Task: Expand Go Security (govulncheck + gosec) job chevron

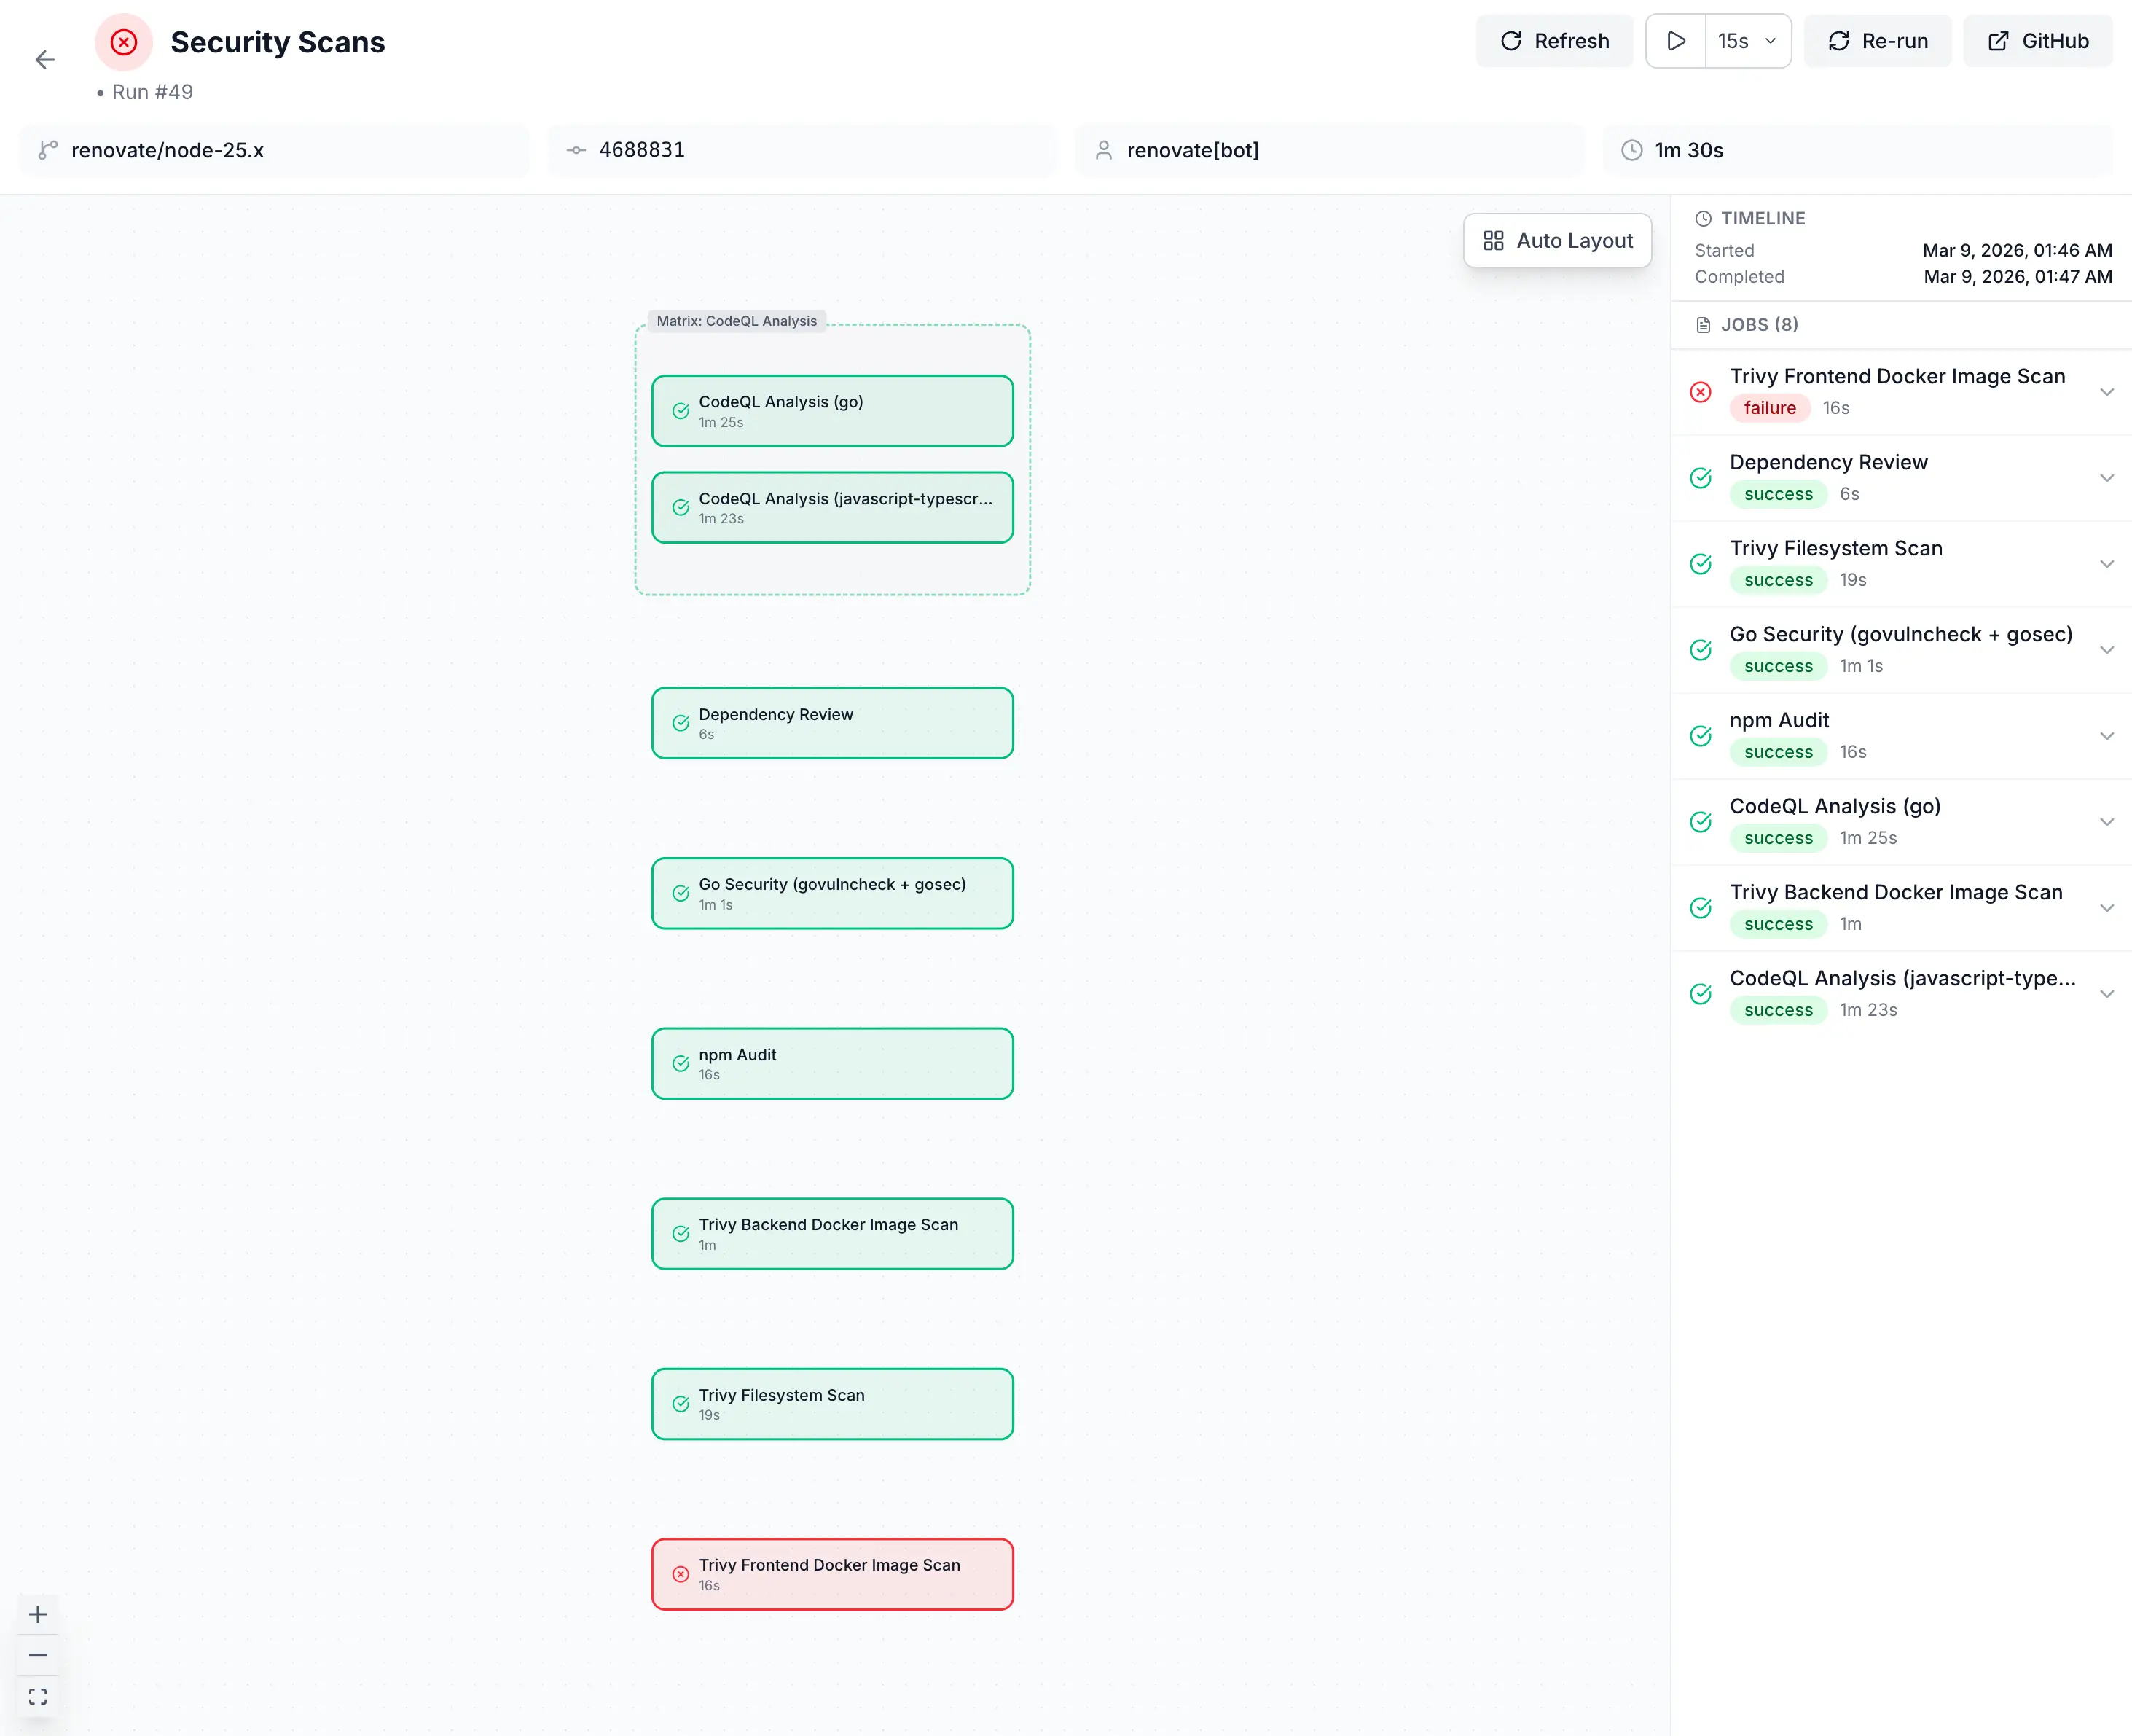Action: pyautogui.click(x=2107, y=650)
